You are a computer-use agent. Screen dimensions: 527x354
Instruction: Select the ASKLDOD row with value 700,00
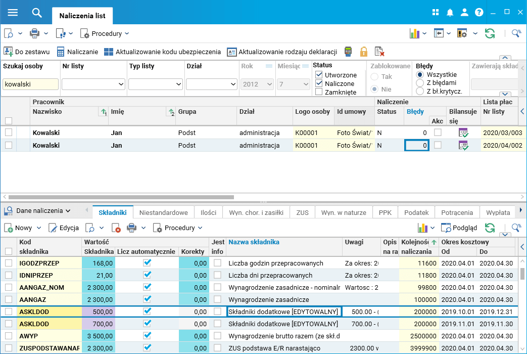pos(259,324)
